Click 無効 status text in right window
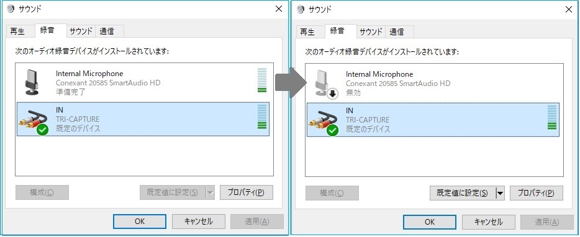Image resolution: width=580 pixels, height=237 pixels. coord(353,93)
